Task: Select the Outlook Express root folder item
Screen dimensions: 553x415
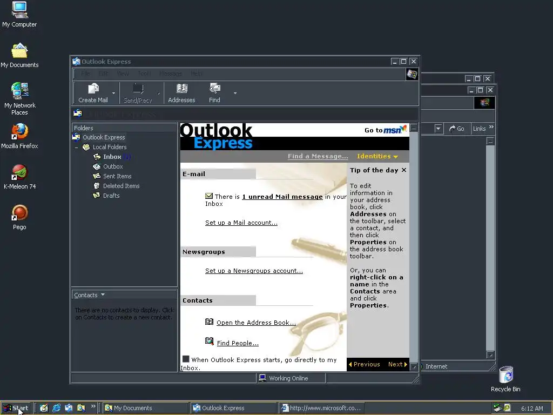Action: click(104, 137)
